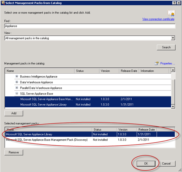Sort catalog list by Status column
Viewport: 182px width, 172px height.
pos(87,71)
